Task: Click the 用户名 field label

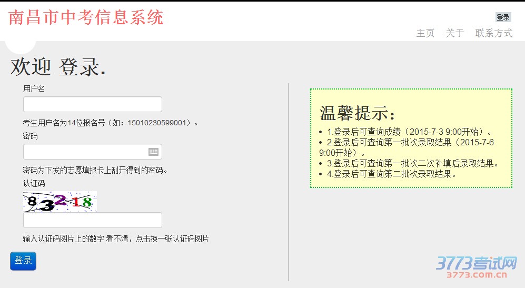Action: (34, 88)
